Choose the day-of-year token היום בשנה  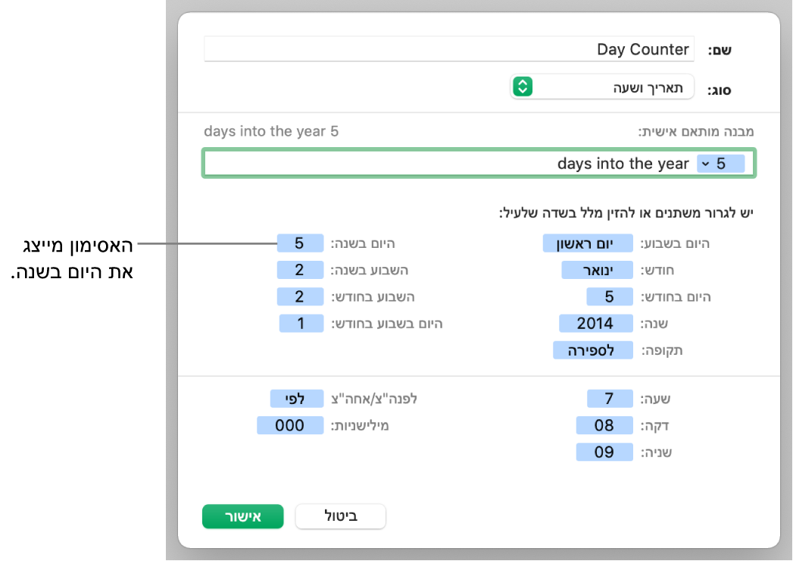click(300, 243)
